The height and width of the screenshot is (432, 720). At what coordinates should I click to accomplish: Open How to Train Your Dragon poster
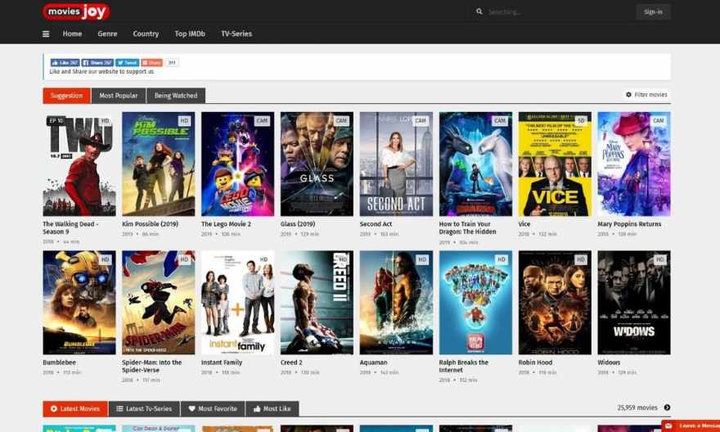(x=475, y=164)
